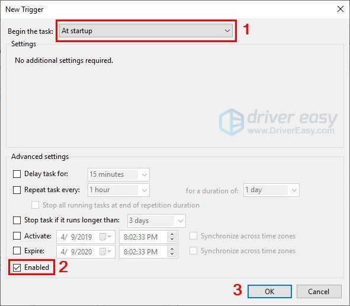Decrease Activate time with down spinner arrow

click(172, 240)
